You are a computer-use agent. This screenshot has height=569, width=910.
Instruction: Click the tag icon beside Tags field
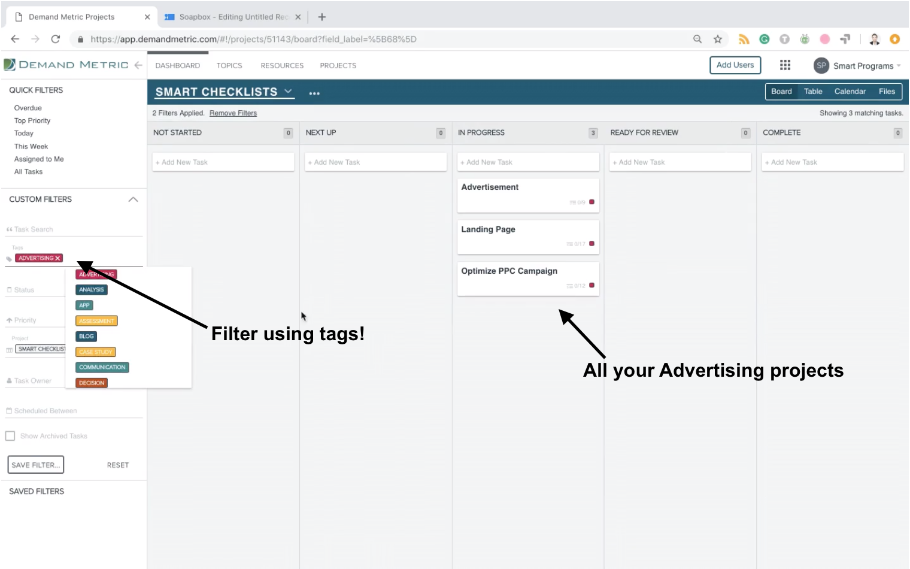[9, 259]
